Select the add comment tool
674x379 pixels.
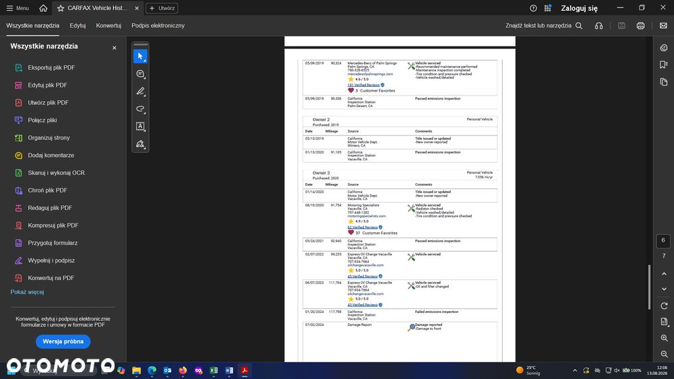coord(141,74)
